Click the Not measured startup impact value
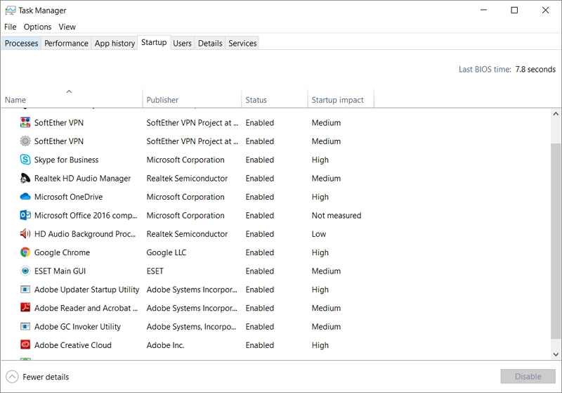Viewport: 562px width, 393px height. (336, 216)
